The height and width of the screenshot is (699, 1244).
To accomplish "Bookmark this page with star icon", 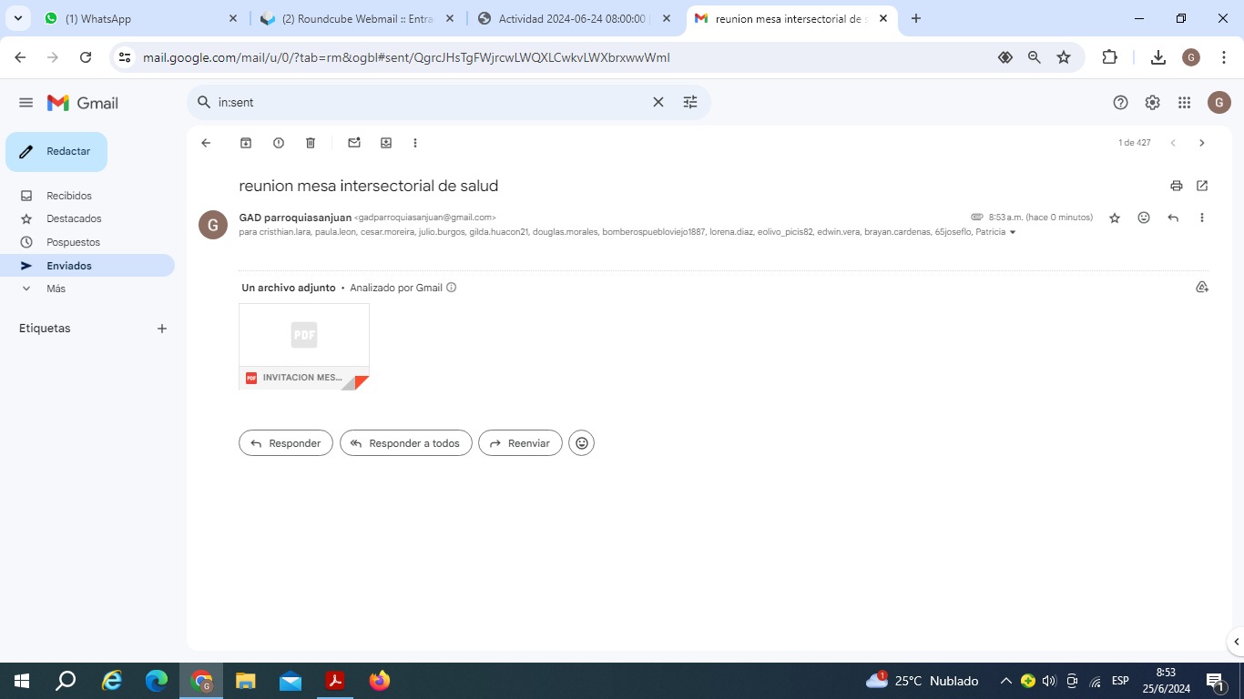I will tap(1064, 57).
